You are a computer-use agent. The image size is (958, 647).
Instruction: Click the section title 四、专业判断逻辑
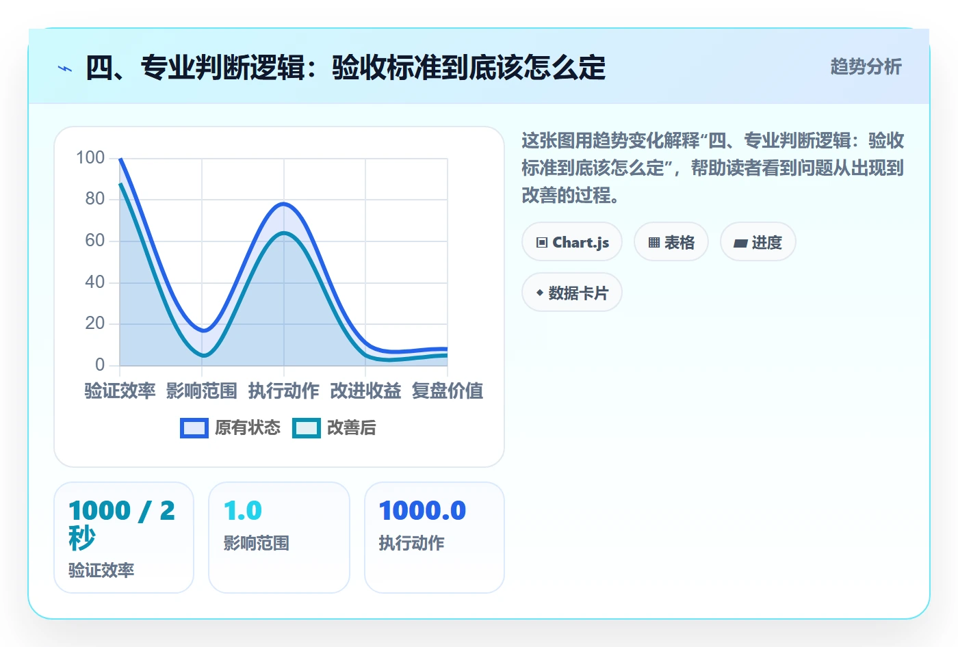point(346,68)
